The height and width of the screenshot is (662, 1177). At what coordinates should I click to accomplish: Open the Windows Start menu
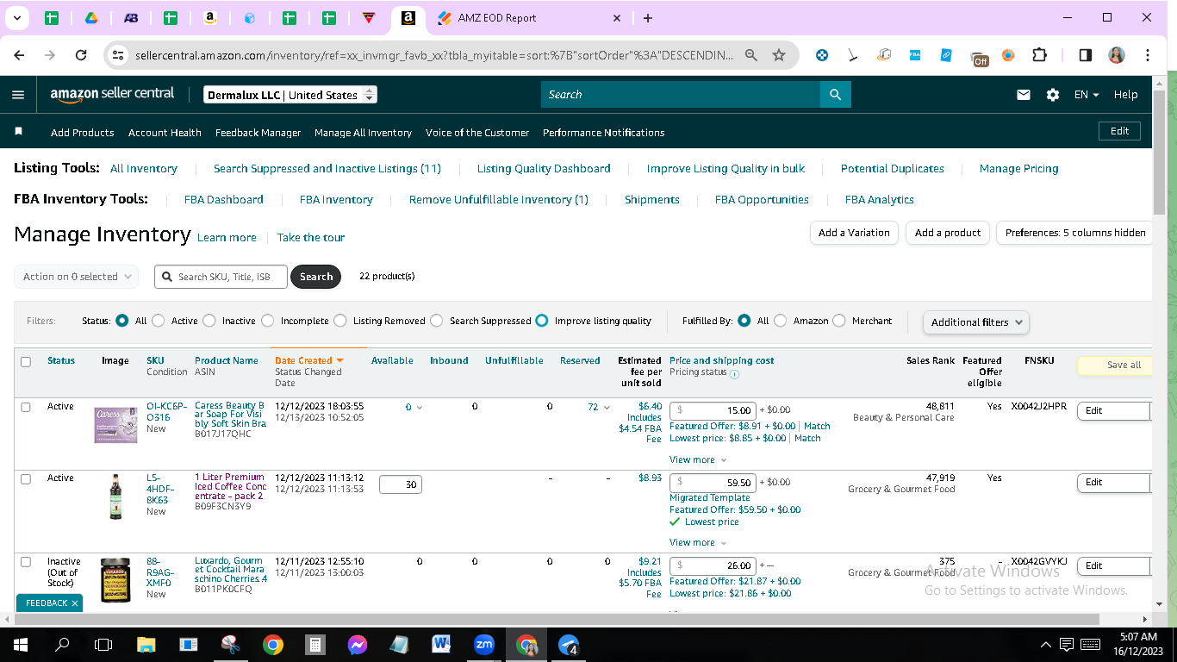(x=20, y=644)
